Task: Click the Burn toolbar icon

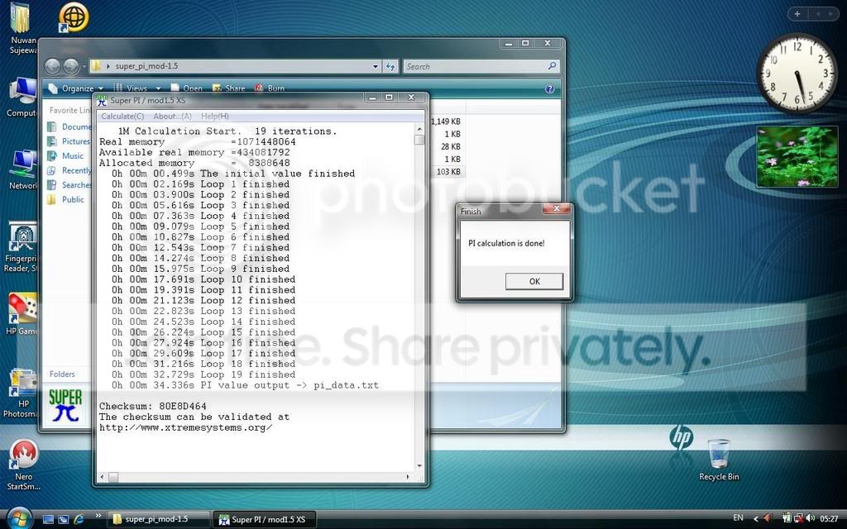Action: (x=259, y=88)
